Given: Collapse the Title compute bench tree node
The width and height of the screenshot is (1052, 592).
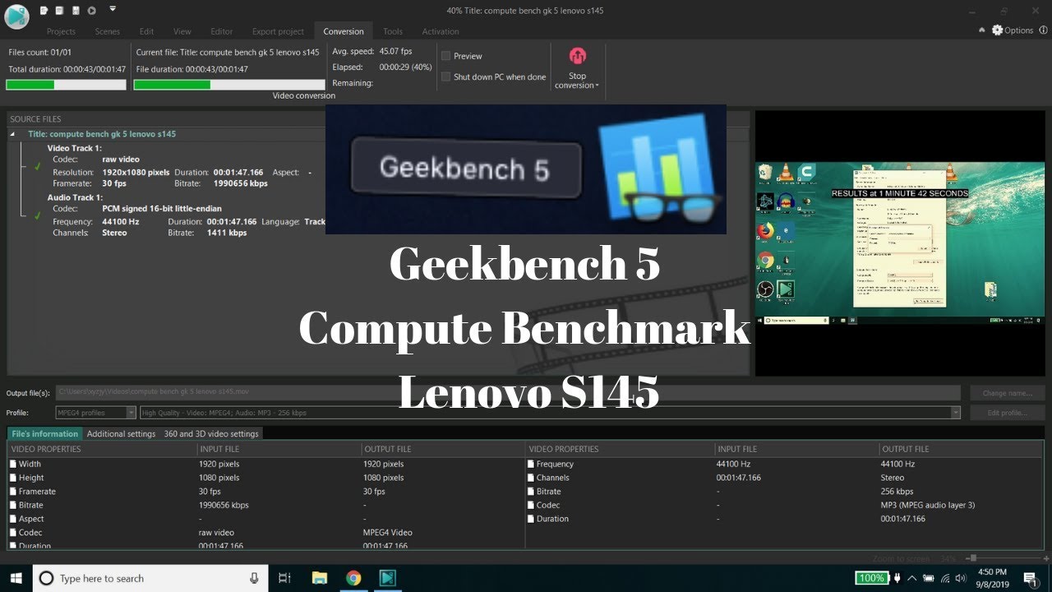Looking at the screenshot, I should point(13,134).
